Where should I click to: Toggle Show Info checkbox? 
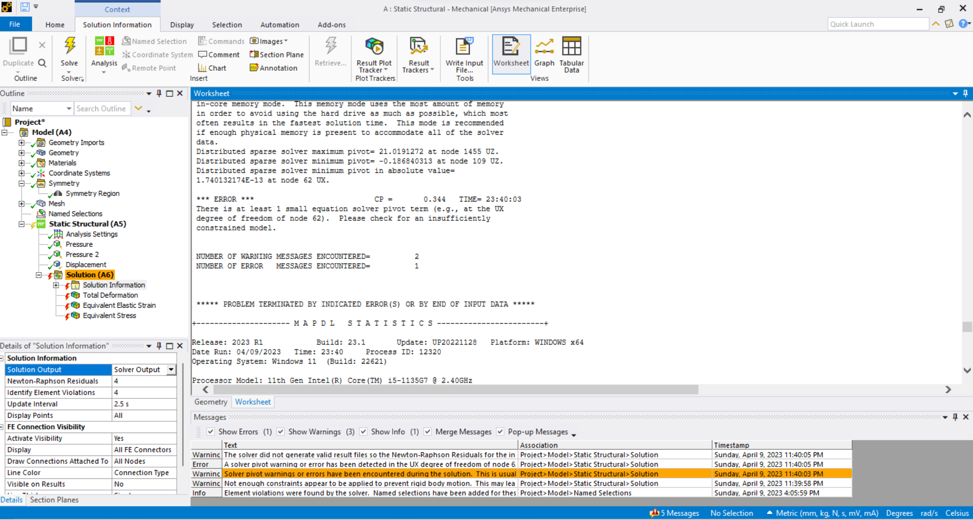point(363,431)
